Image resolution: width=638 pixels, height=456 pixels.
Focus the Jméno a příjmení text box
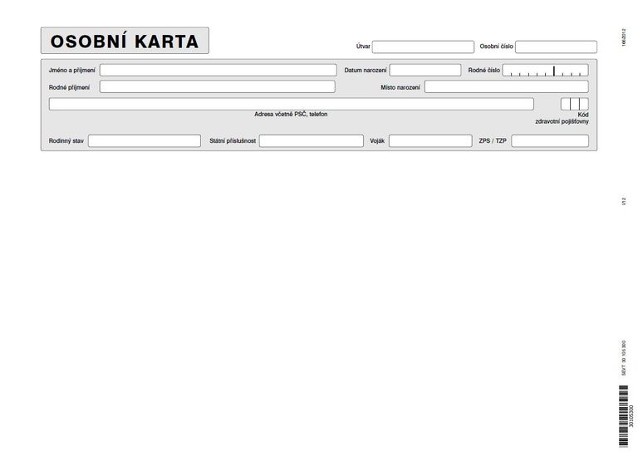click(x=218, y=71)
